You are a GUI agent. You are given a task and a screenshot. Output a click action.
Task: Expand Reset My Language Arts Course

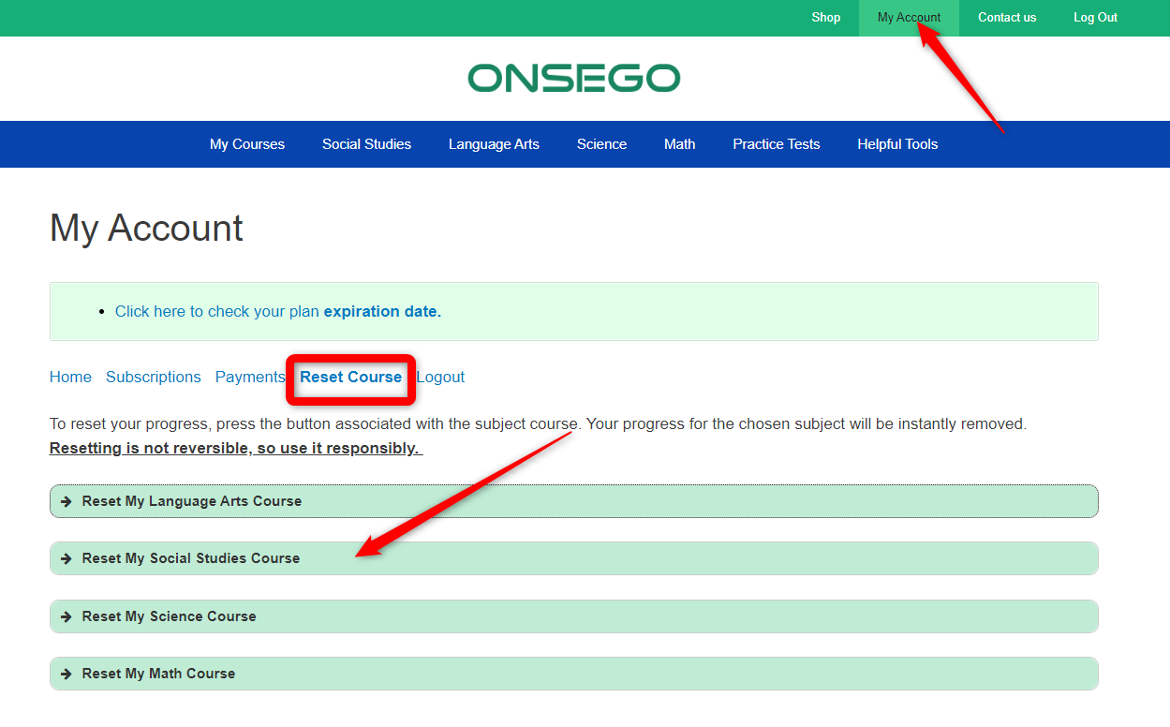[573, 501]
